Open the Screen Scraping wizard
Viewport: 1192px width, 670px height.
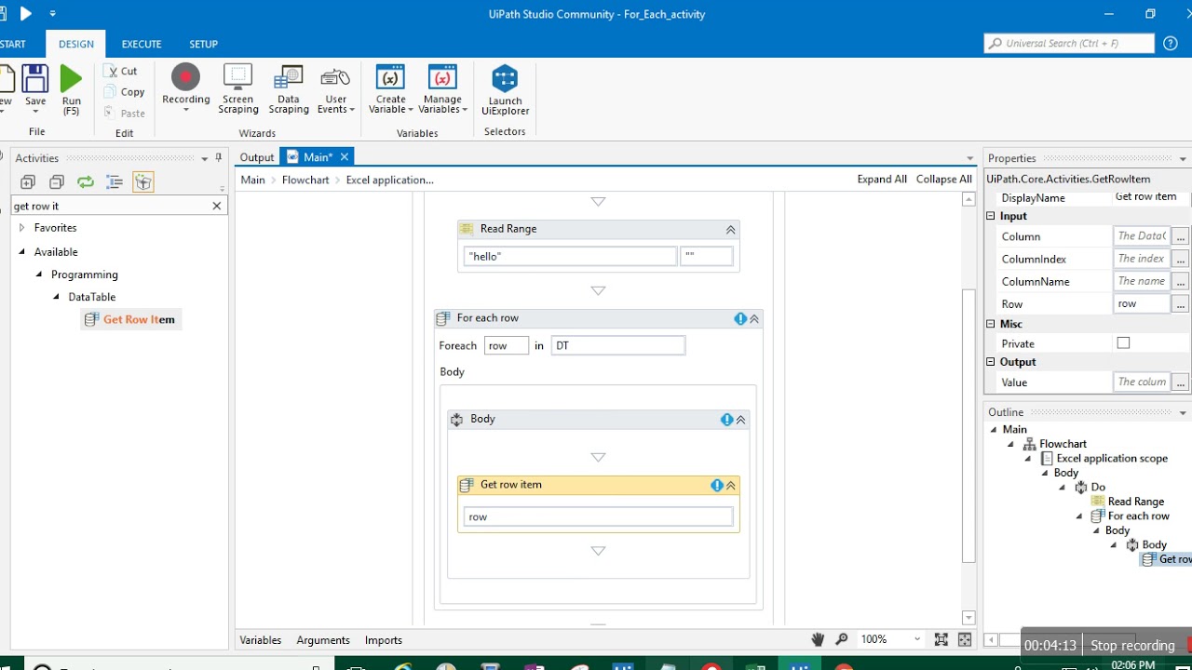[238, 88]
